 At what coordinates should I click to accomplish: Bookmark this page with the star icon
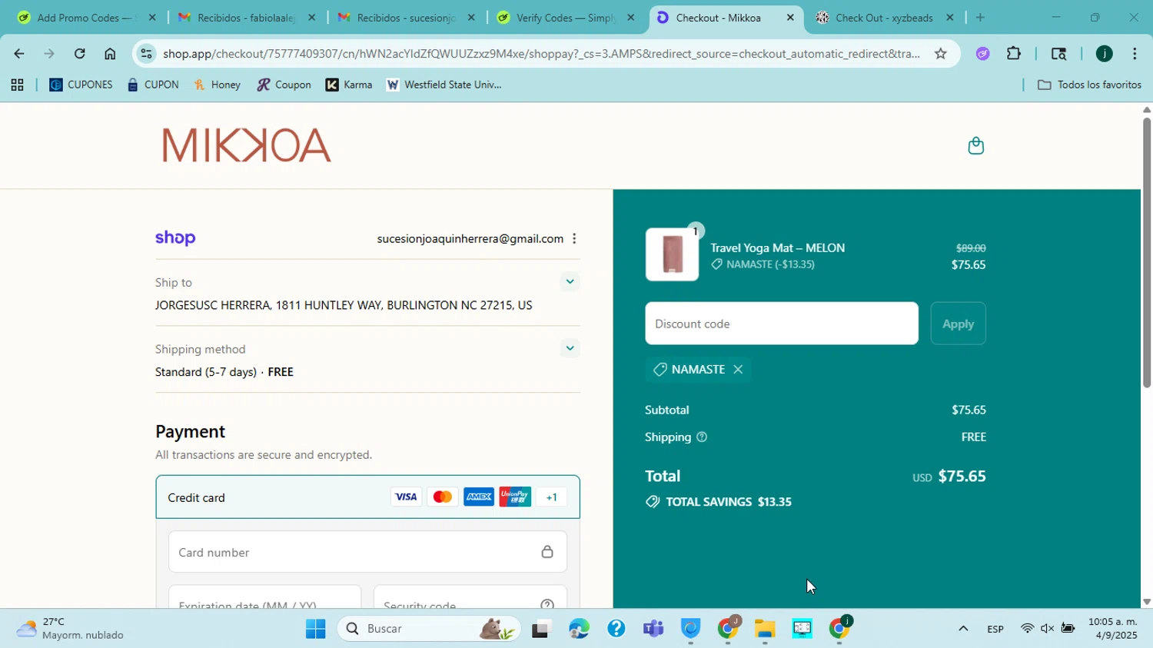(x=940, y=54)
